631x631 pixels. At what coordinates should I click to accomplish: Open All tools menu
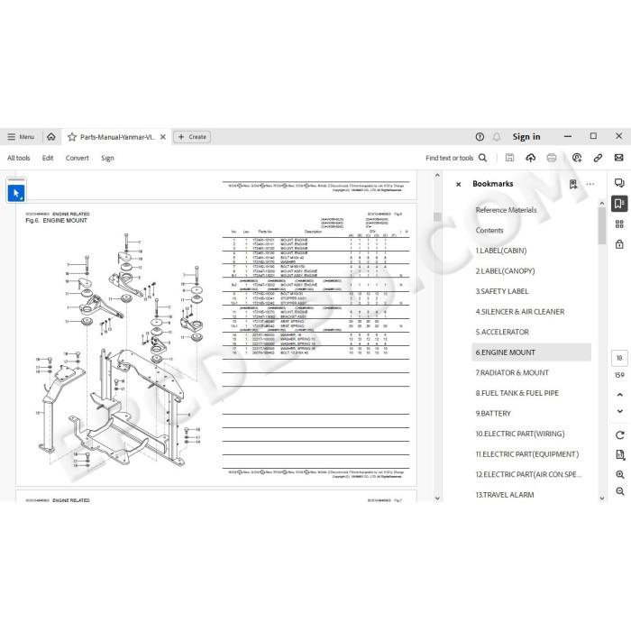click(19, 158)
